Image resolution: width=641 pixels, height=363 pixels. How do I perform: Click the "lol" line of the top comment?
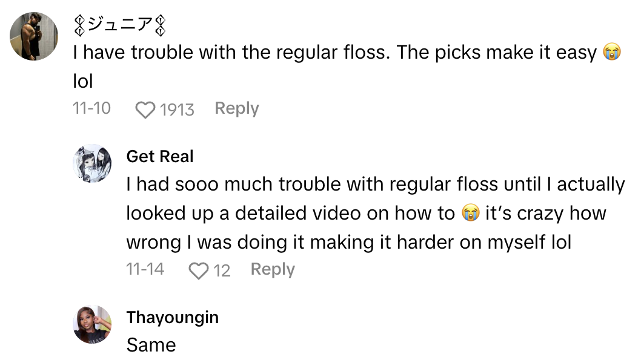[x=83, y=80]
